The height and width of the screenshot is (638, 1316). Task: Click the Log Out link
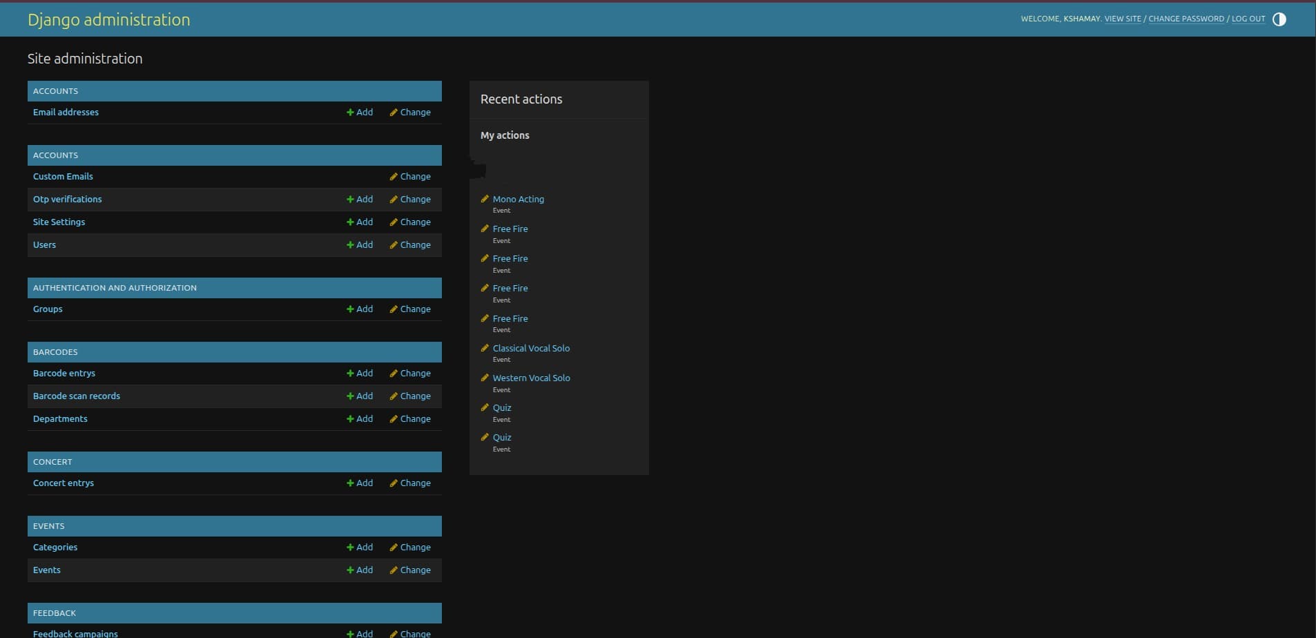[1248, 19]
